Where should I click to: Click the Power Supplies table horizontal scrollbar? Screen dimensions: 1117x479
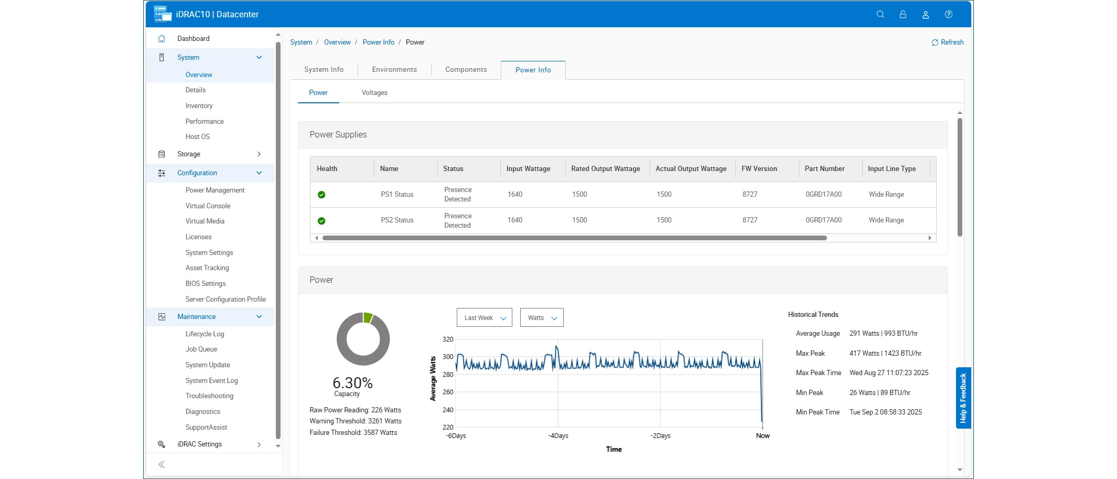pos(575,238)
